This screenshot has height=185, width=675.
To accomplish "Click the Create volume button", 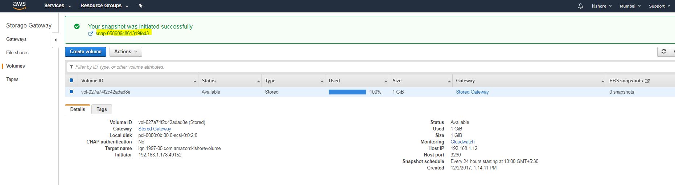I will pyautogui.click(x=86, y=52).
